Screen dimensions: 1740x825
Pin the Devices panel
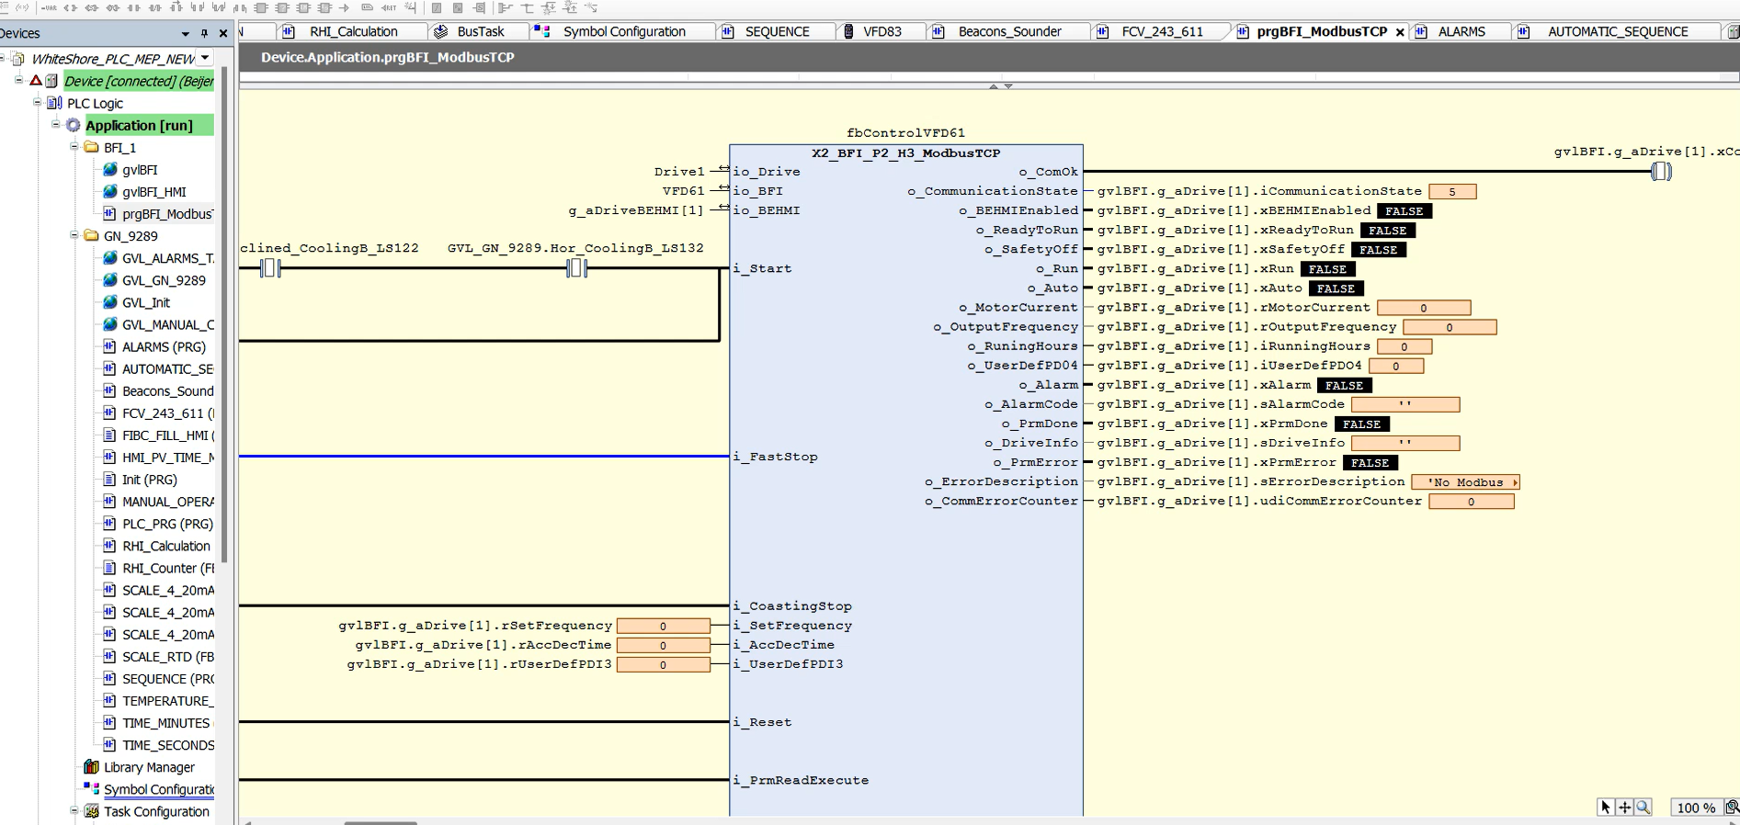tap(204, 33)
